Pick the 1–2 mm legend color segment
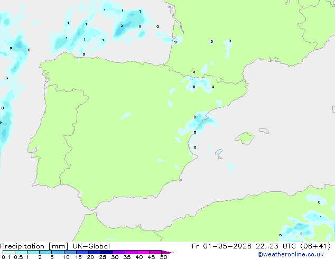The height and width of the screenshot is (259, 335). point(33,252)
